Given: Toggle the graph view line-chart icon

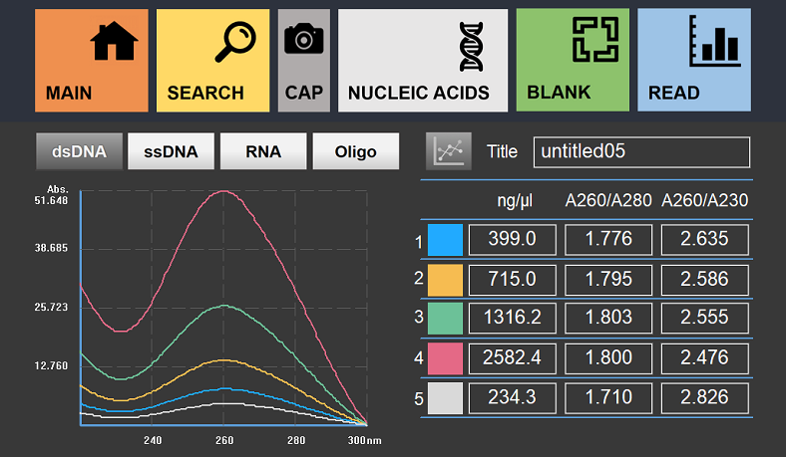Looking at the screenshot, I should [449, 151].
